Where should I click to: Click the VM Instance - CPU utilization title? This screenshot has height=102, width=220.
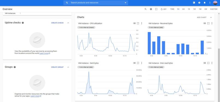click(x=90, y=23)
